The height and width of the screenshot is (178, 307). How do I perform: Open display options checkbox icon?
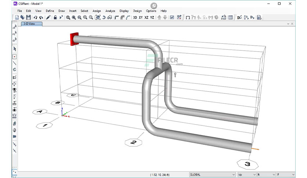172,17
